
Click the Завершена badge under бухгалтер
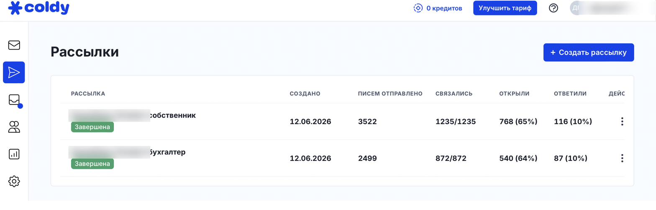[92, 164]
